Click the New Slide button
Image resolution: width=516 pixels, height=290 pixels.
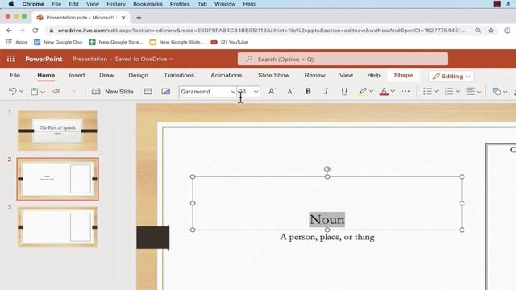click(x=113, y=91)
